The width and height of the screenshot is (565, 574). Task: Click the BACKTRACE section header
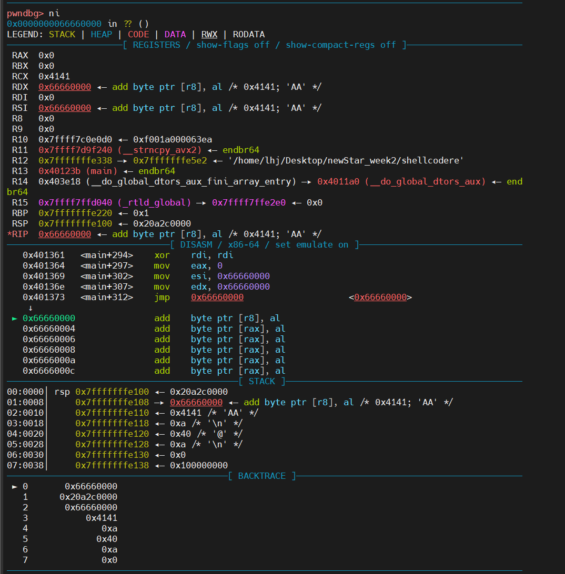coord(261,476)
